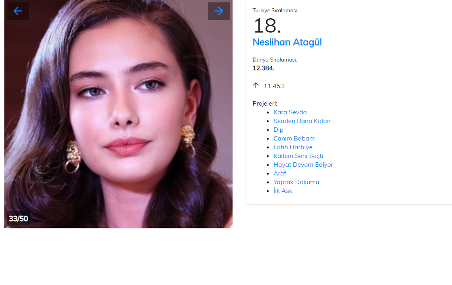Open the Dip project link
Image resolution: width=452 pixels, height=285 pixels.
[x=278, y=130]
